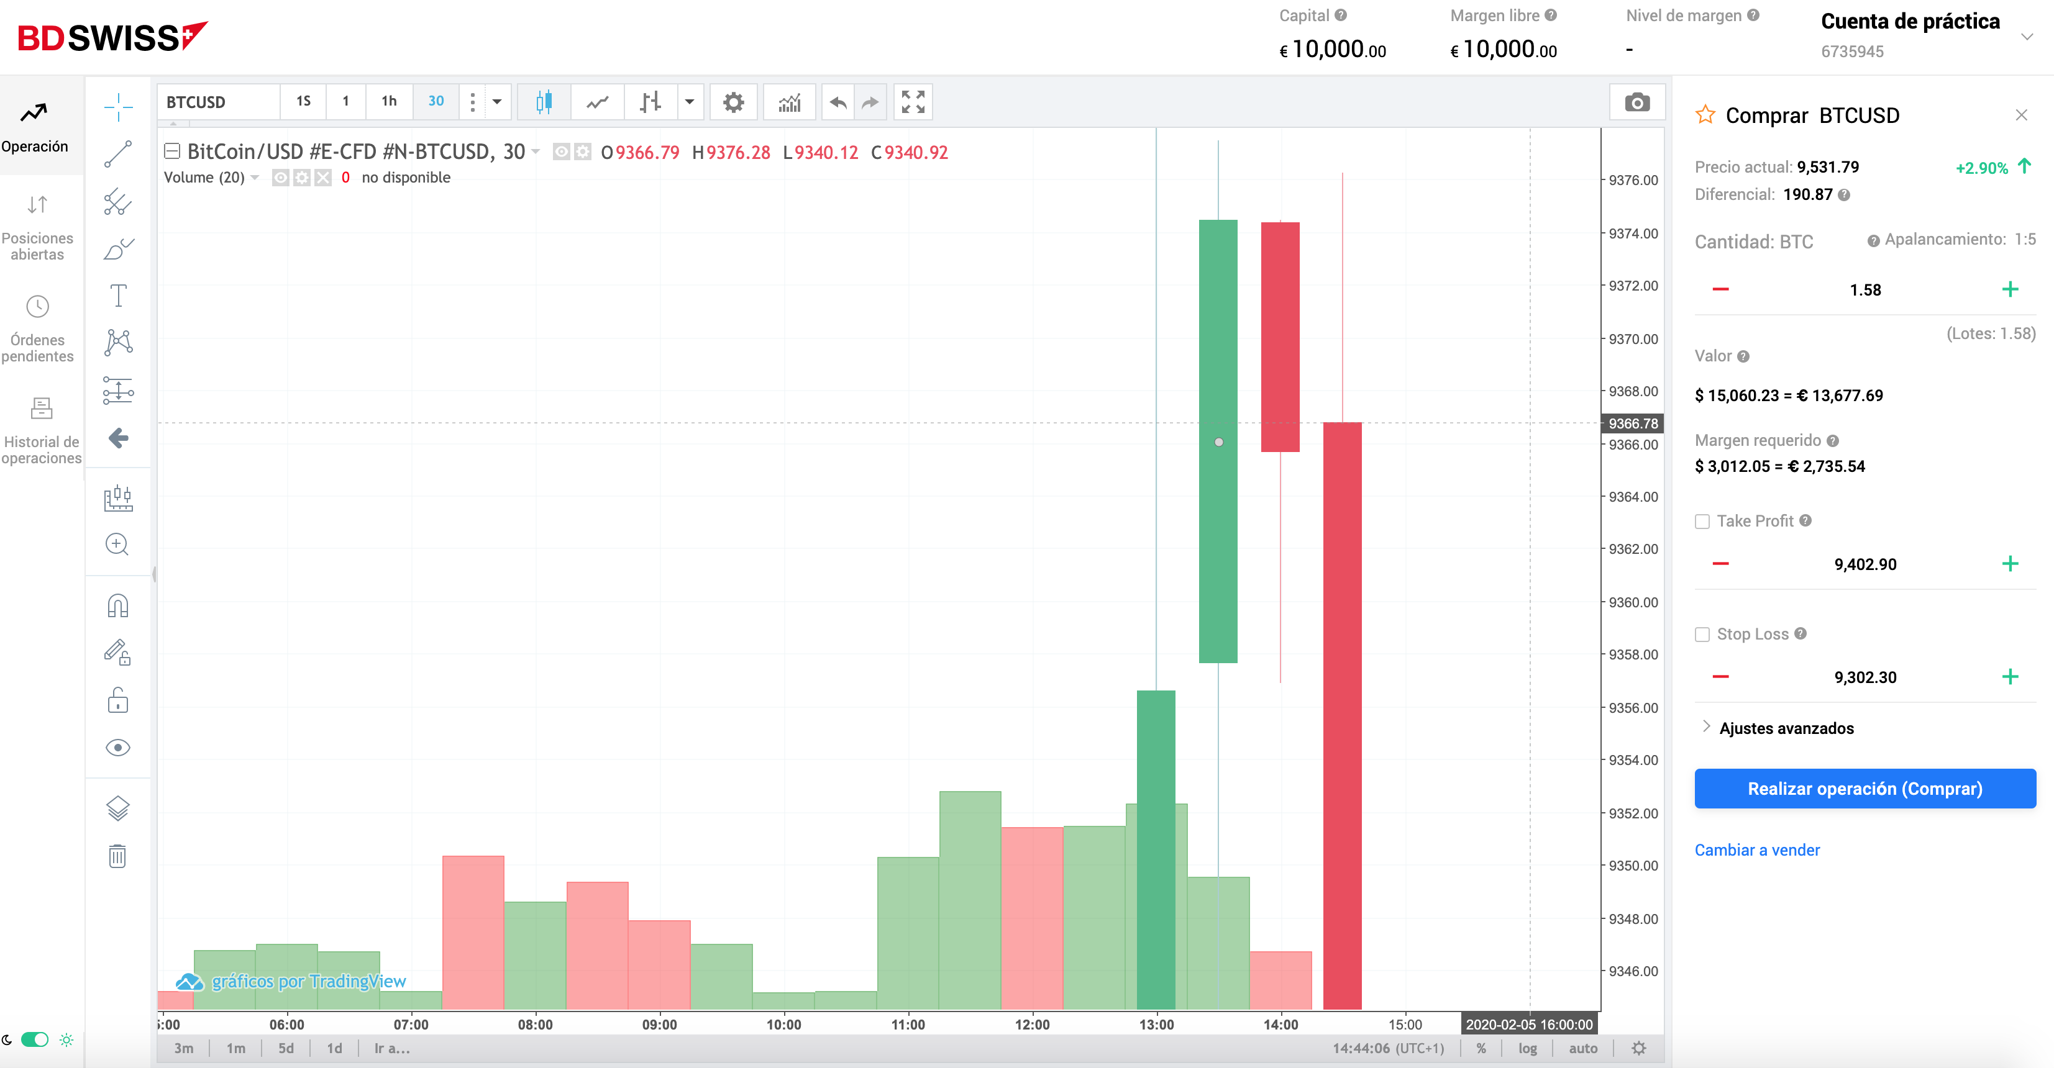Enable the Stop Loss checkbox

point(1702,635)
